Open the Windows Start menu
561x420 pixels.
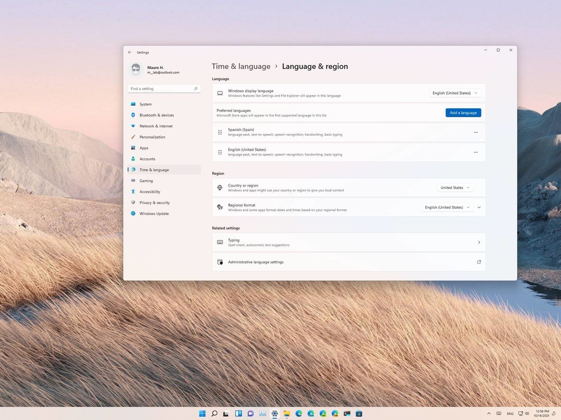pos(202,413)
